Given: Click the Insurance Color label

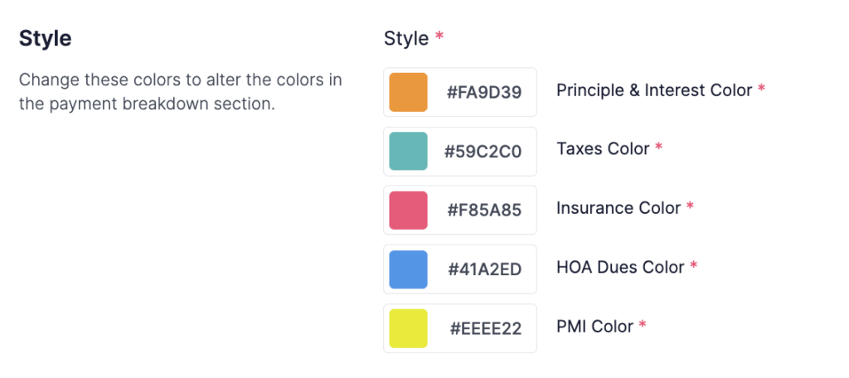Looking at the screenshot, I should [x=619, y=208].
